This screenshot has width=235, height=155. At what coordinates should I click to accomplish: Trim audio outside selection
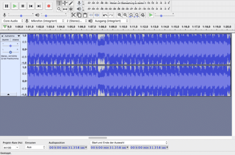(91, 15)
